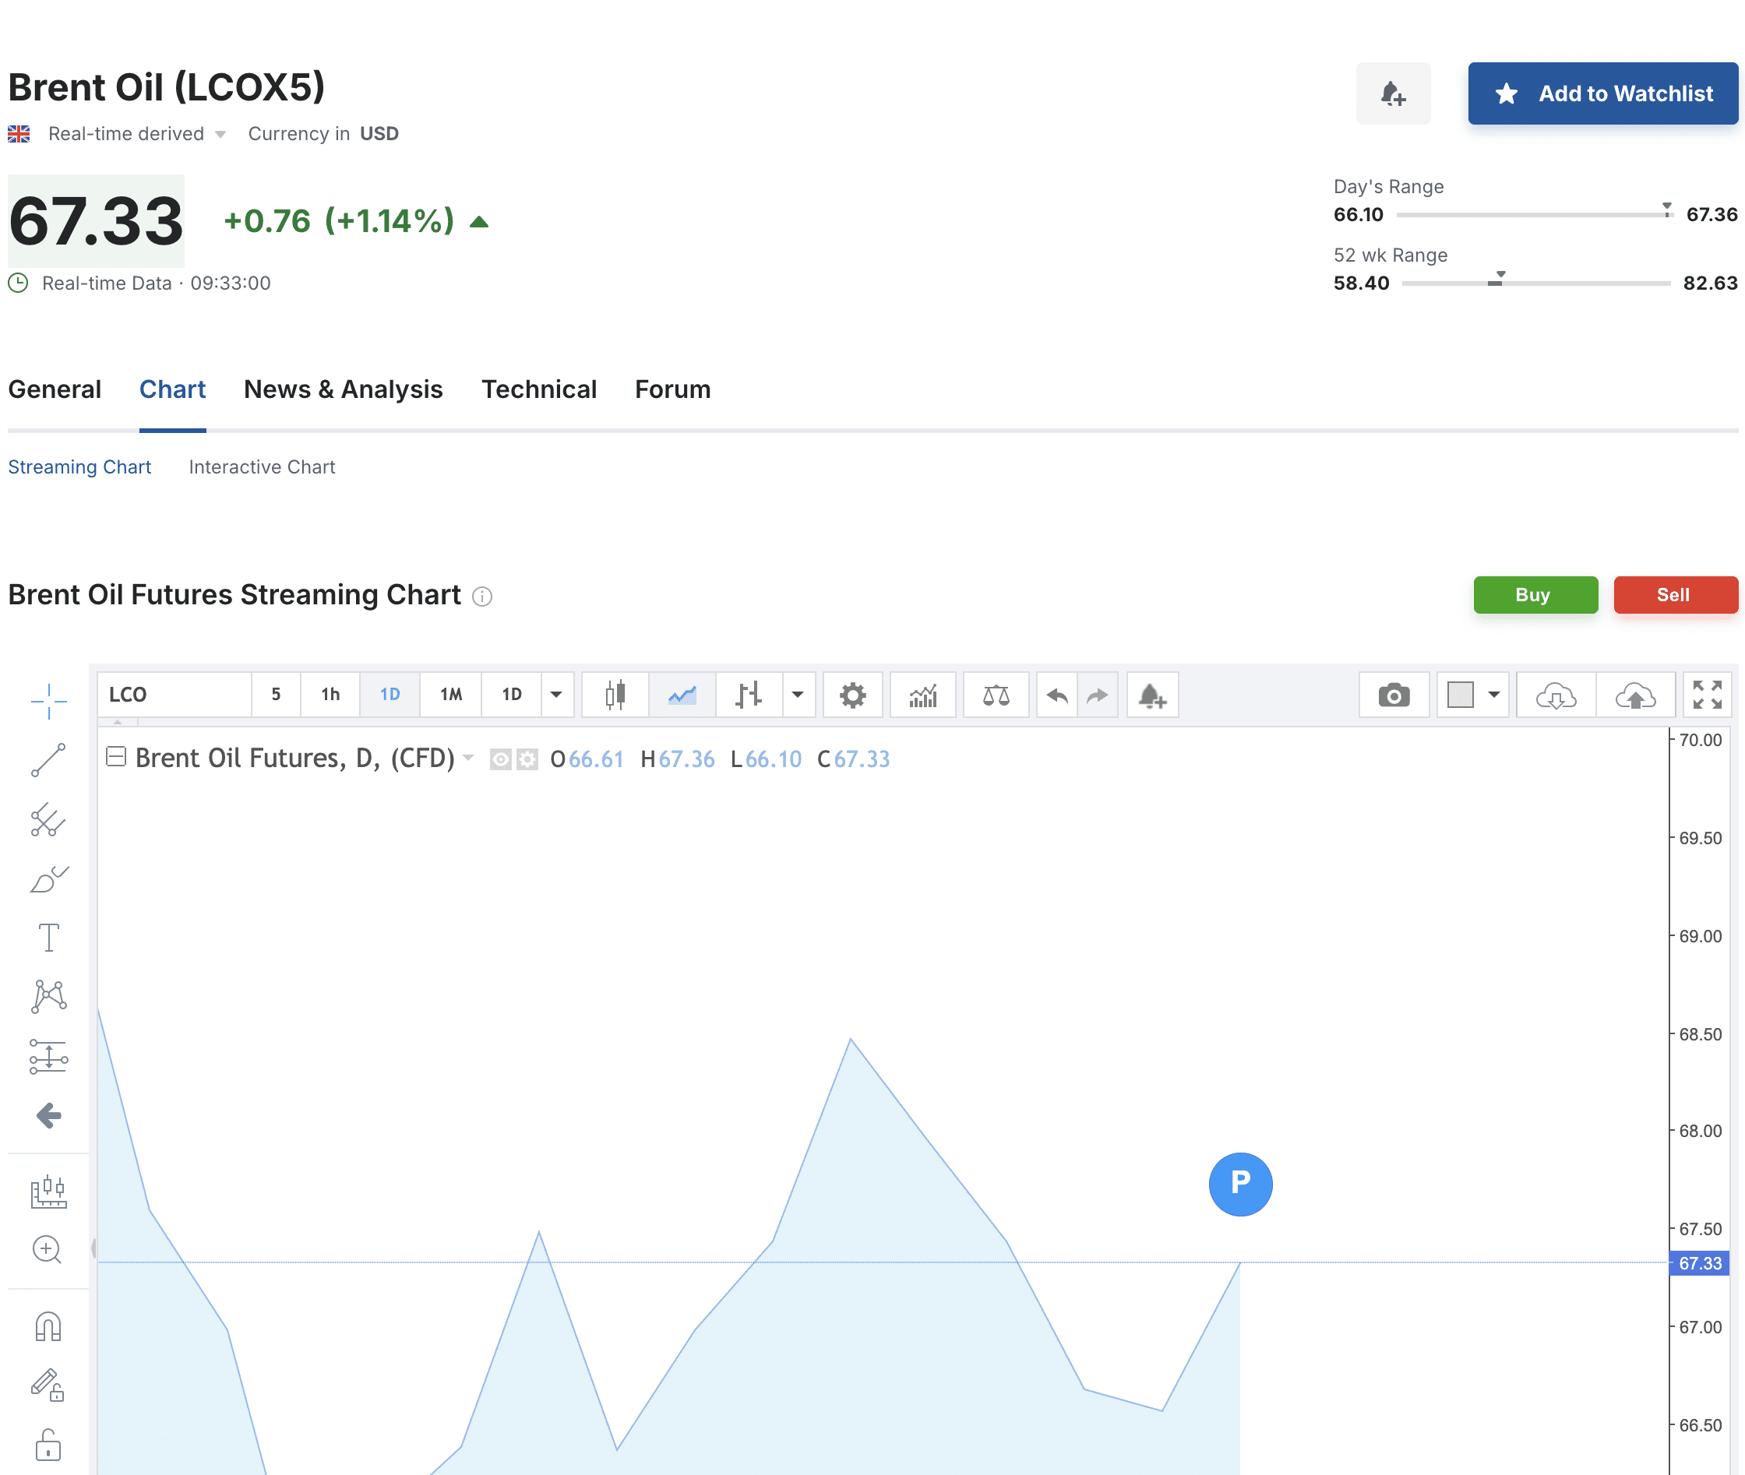Click the undo arrow icon
The image size is (1745, 1475).
tap(1056, 695)
